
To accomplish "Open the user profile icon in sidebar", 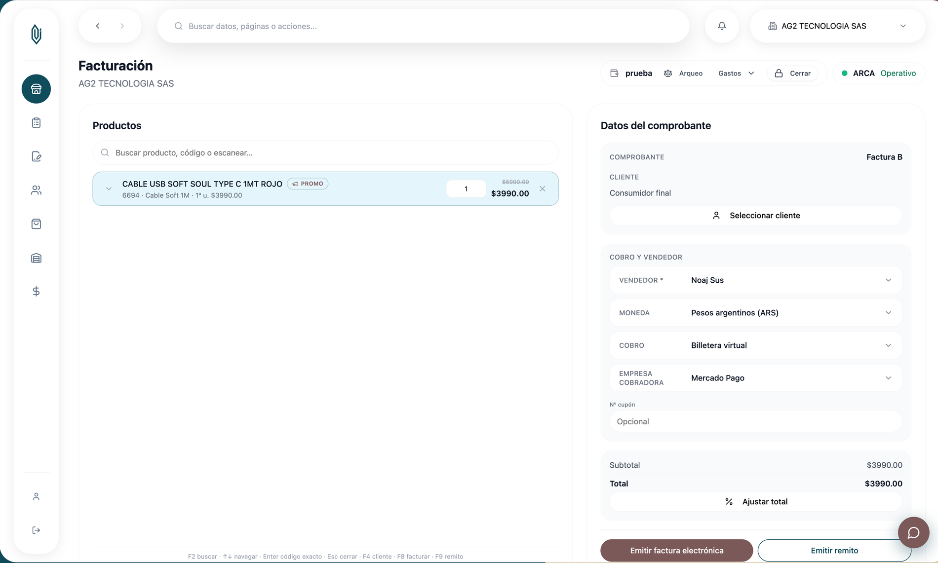I will pos(36,497).
